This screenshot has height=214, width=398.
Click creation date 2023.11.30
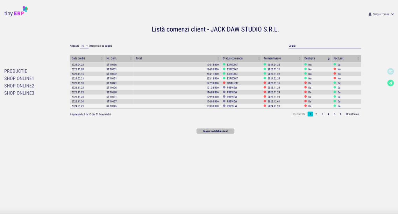78,101
